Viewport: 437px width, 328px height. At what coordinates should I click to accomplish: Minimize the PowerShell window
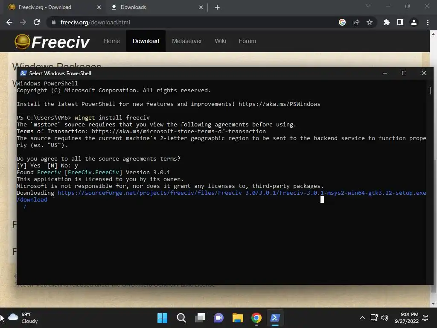click(385, 73)
